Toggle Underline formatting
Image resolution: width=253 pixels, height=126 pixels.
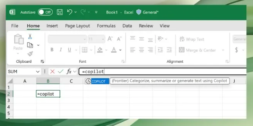click(x=70, y=50)
